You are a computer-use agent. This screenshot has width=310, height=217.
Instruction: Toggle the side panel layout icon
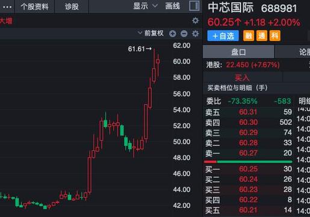(x=194, y=6)
